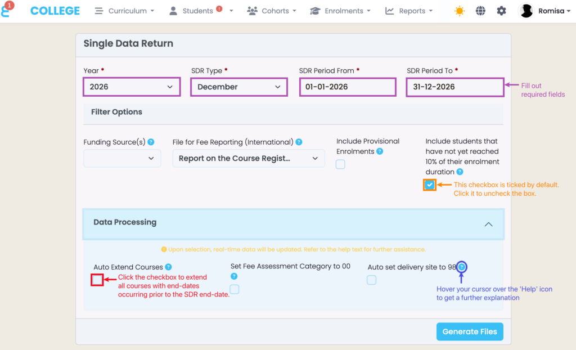Enable Include Provisional Enrolments checkbox

click(340, 164)
